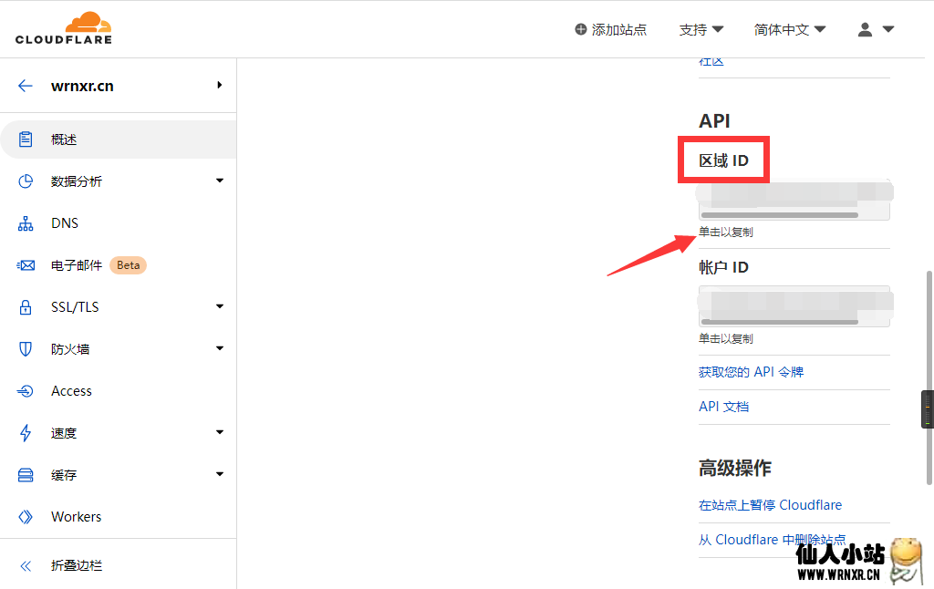Click the user account avatar icon
This screenshot has height=589, width=934.
pos(865,29)
